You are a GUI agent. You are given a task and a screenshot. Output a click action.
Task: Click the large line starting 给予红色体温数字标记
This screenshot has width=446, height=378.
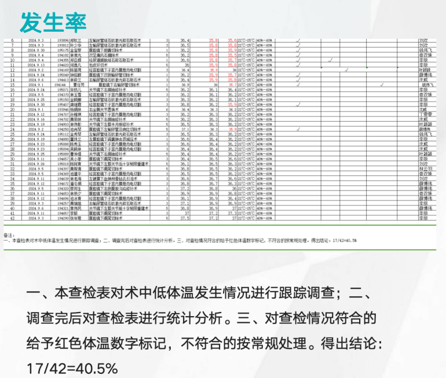(x=204, y=343)
